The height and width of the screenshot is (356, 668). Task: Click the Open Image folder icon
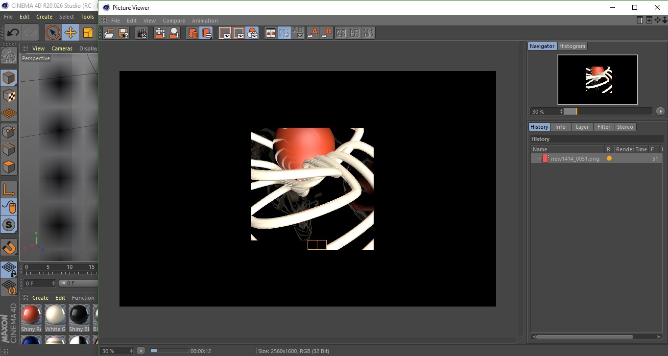click(109, 33)
